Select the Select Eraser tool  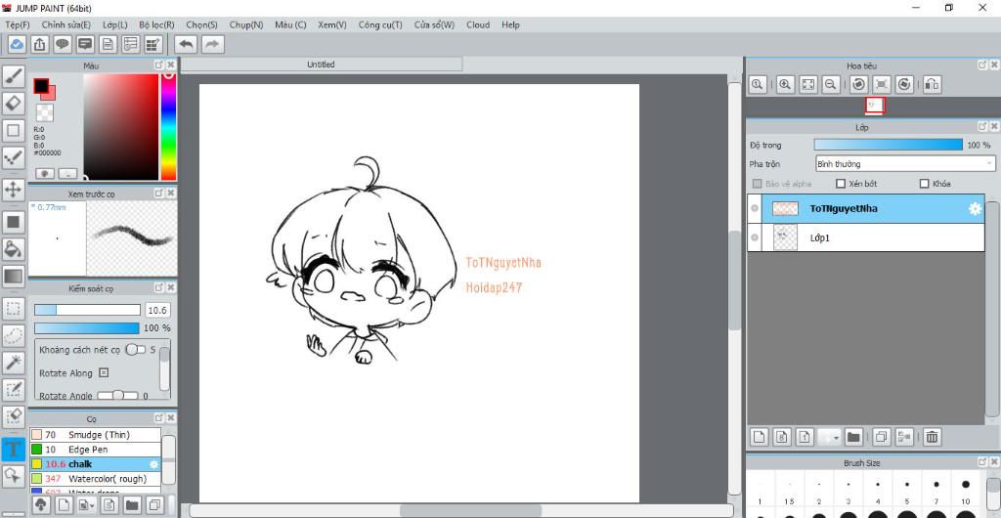point(14,416)
